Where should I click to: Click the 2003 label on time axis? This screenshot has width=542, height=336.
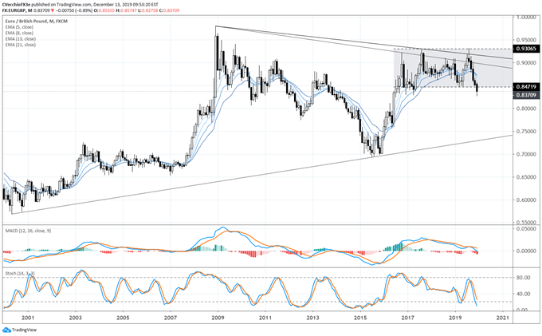pyautogui.click(x=76, y=318)
